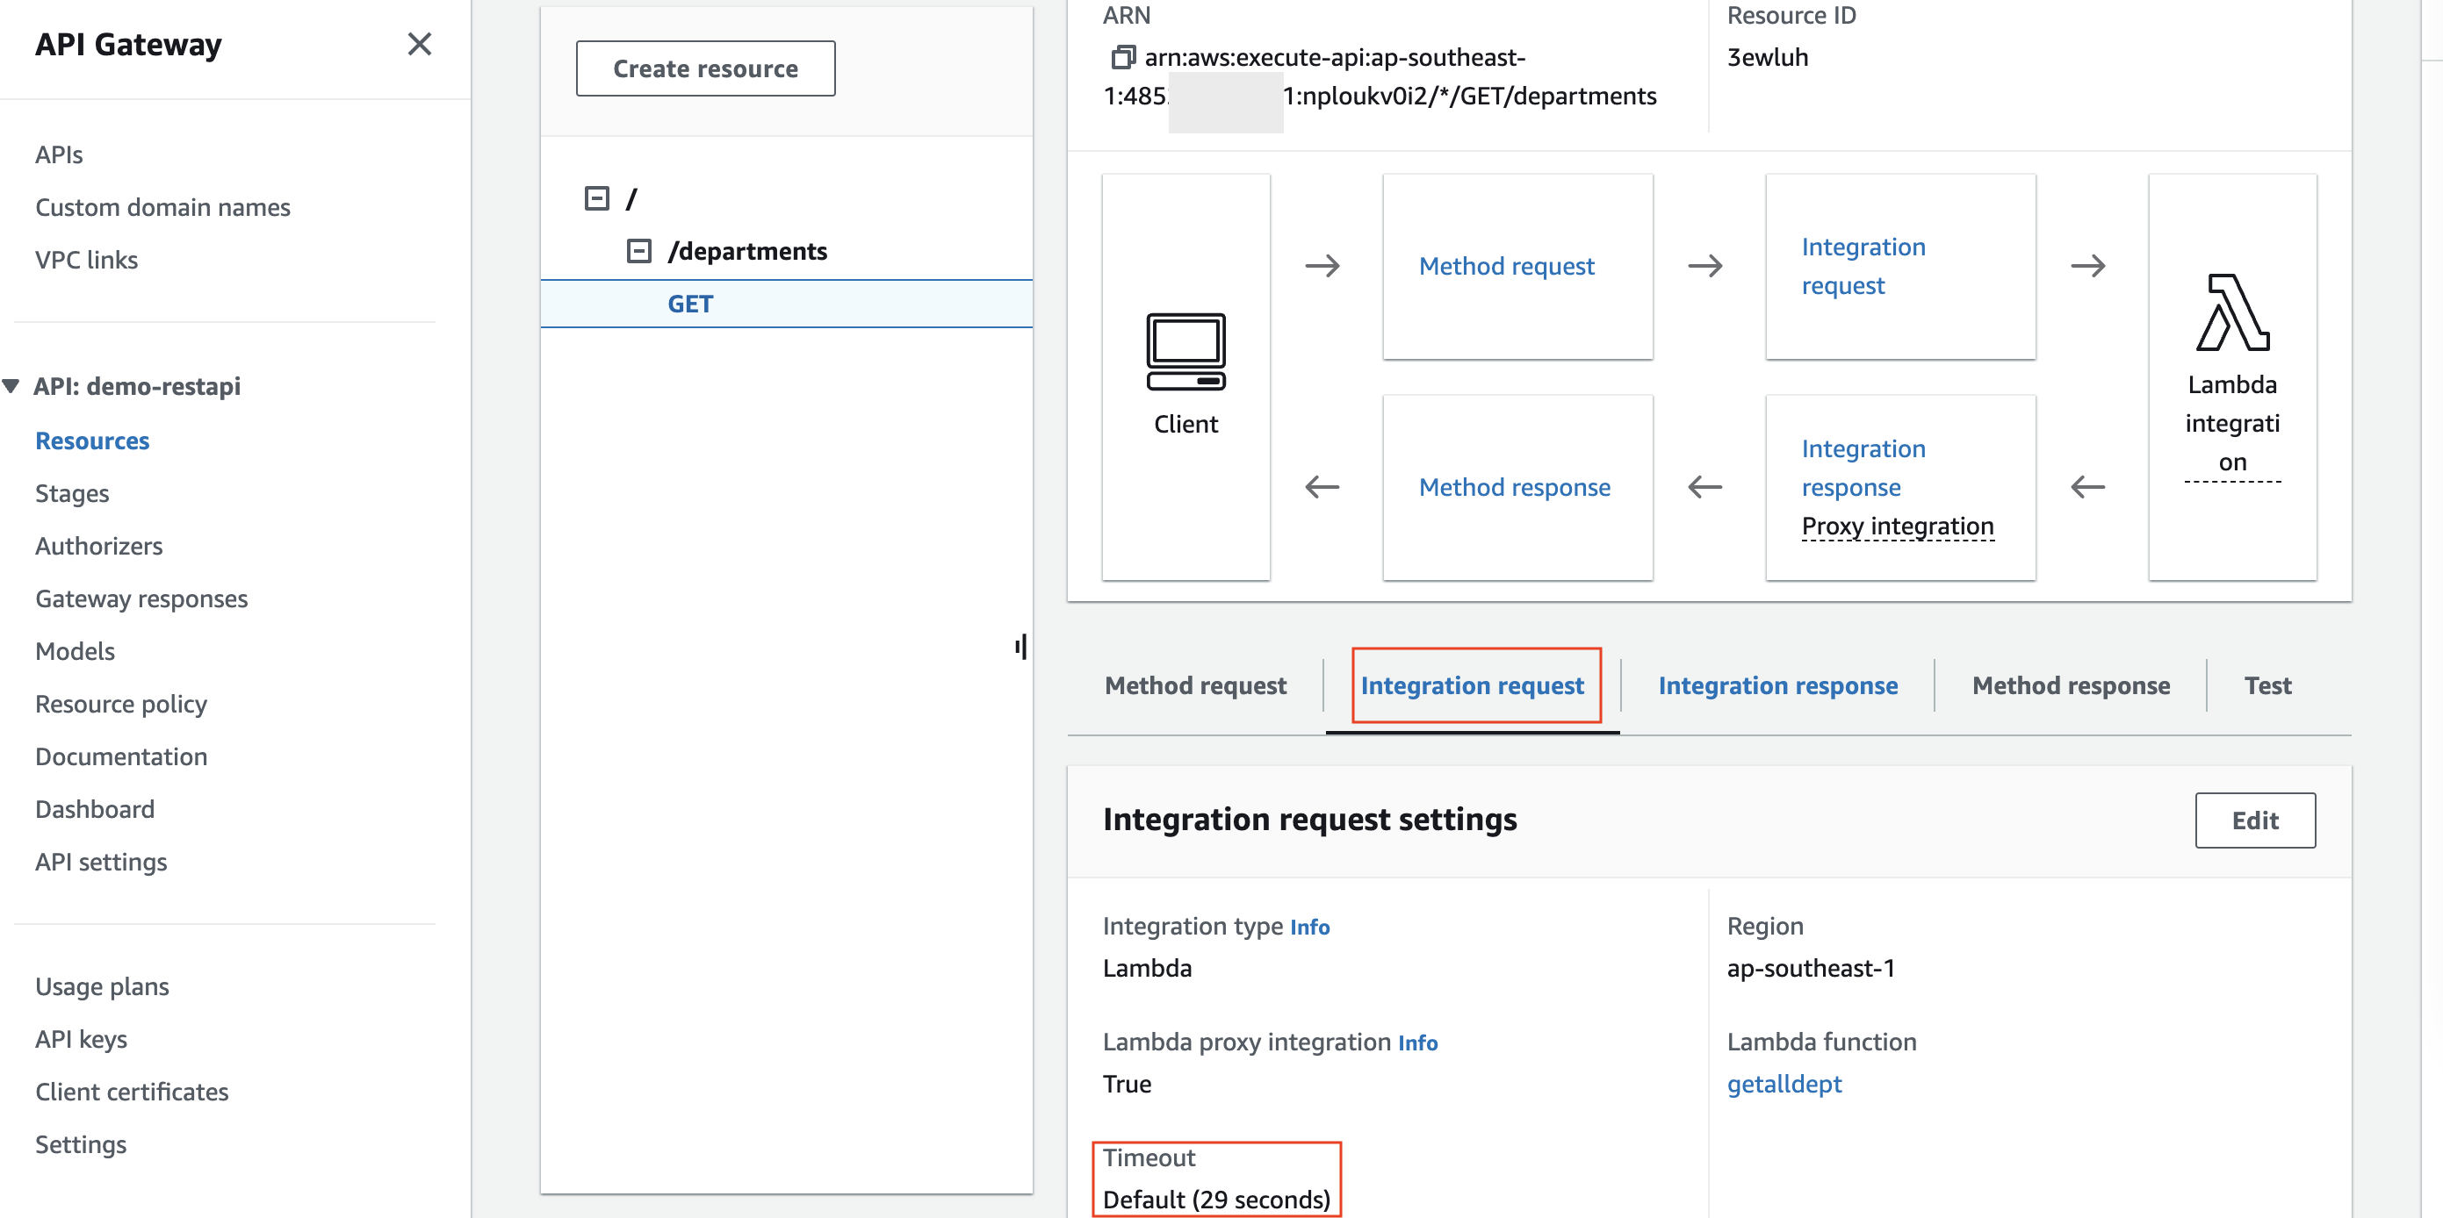Click the Client computer icon

[1185, 352]
